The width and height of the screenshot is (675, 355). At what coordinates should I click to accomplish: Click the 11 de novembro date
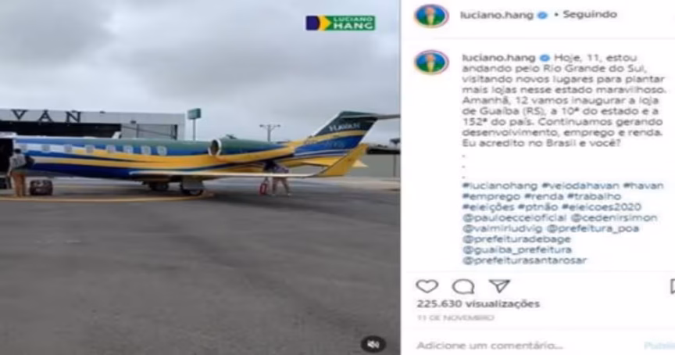click(x=455, y=318)
